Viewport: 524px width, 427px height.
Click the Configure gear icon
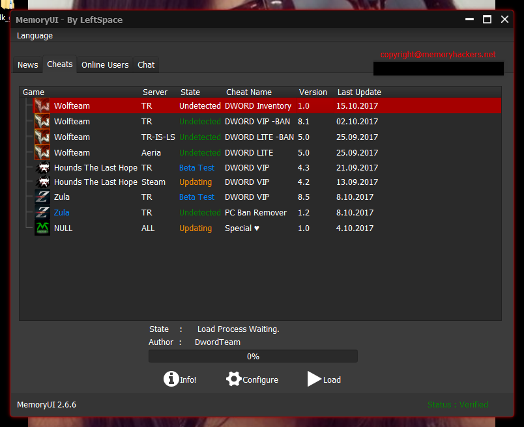pos(233,379)
